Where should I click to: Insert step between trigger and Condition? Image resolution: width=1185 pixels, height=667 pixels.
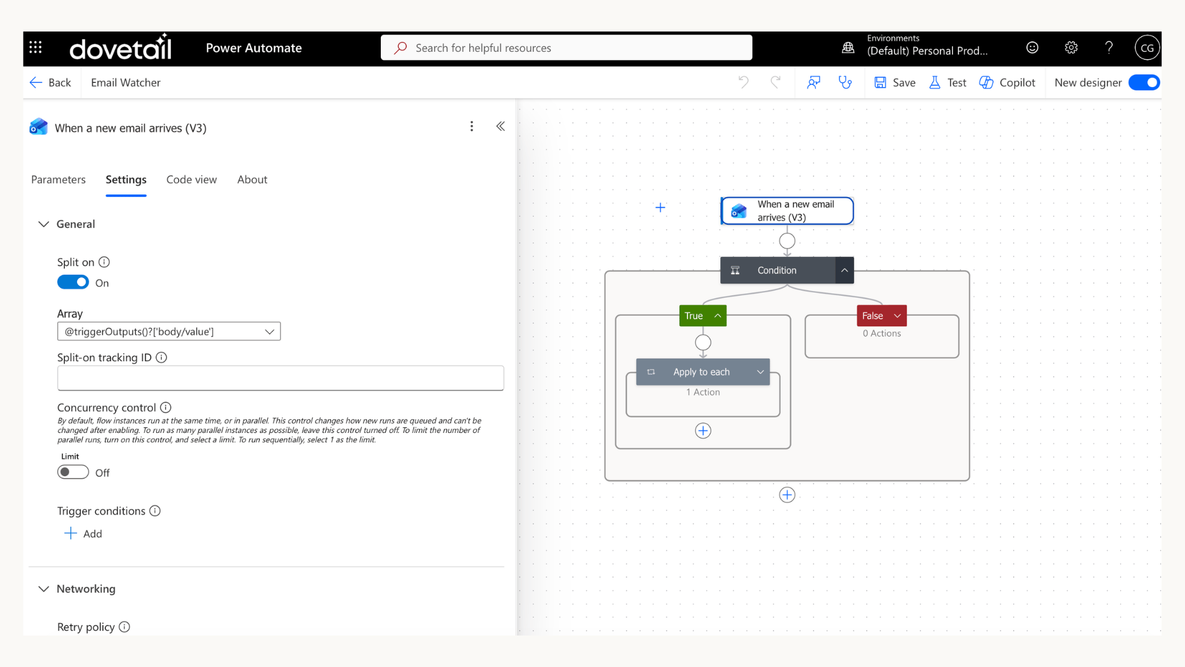787,241
